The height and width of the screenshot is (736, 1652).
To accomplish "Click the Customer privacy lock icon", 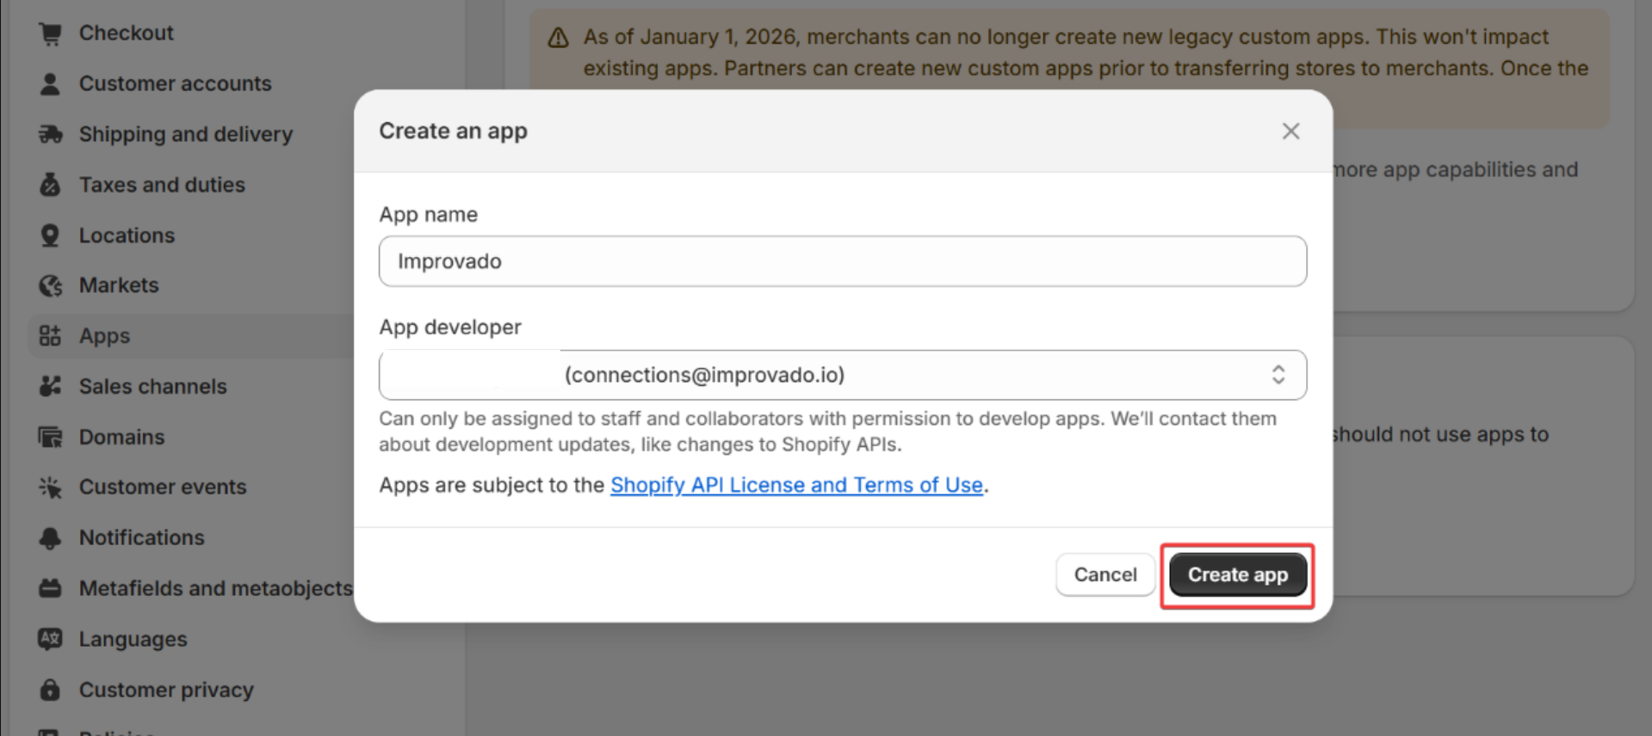I will 50,690.
